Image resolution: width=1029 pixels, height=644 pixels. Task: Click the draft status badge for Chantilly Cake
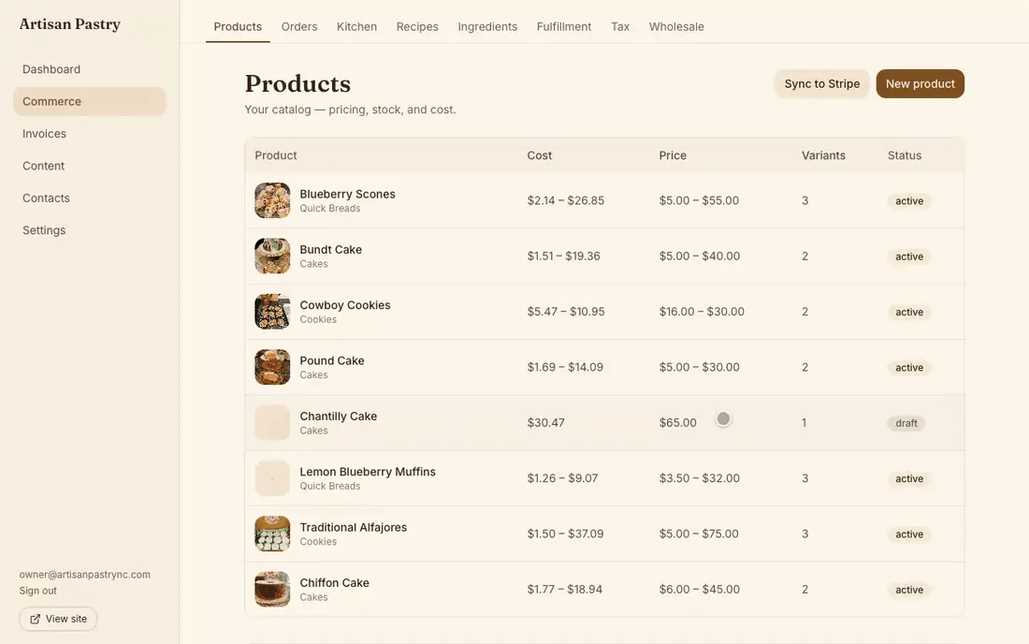(906, 423)
